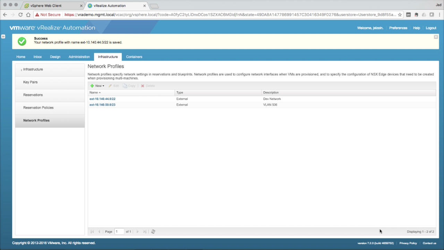Open a new browser tab
Image resolution: width=444 pixels, height=250 pixels.
154,6
